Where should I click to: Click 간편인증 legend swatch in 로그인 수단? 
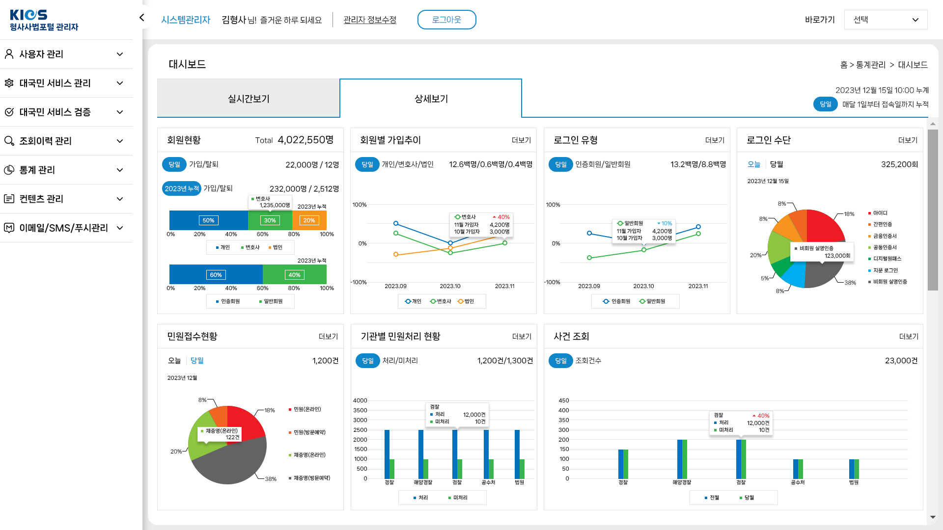coord(869,224)
